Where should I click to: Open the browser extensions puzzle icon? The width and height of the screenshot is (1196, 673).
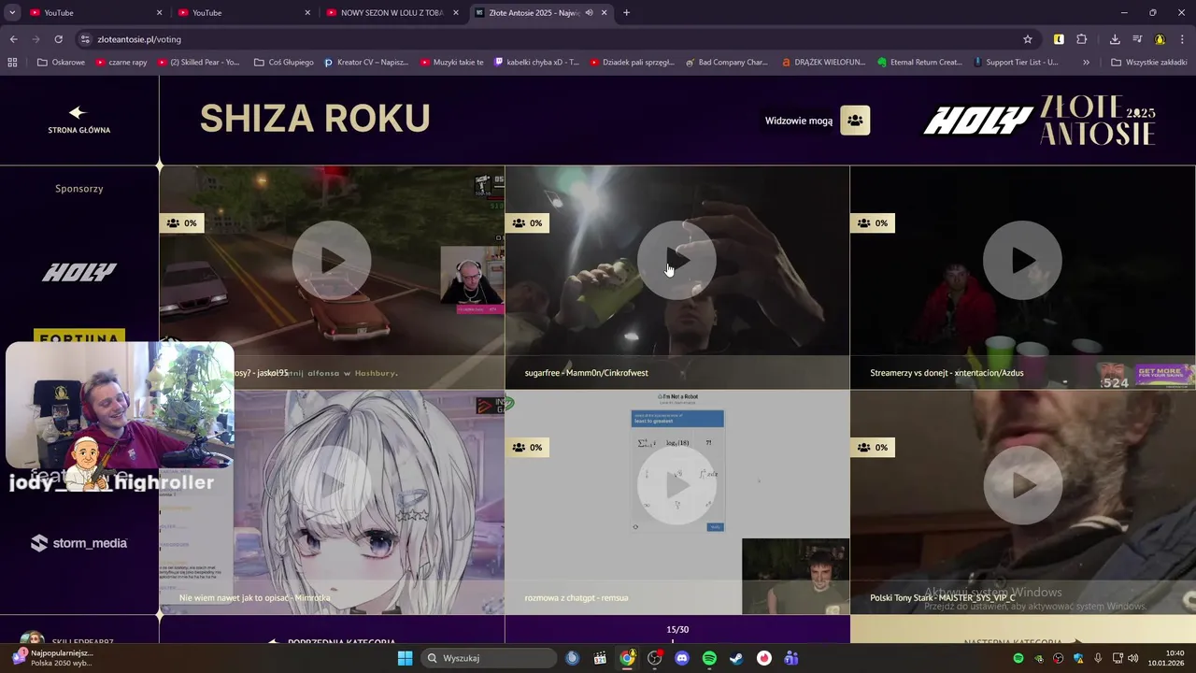[x=1082, y=39]
